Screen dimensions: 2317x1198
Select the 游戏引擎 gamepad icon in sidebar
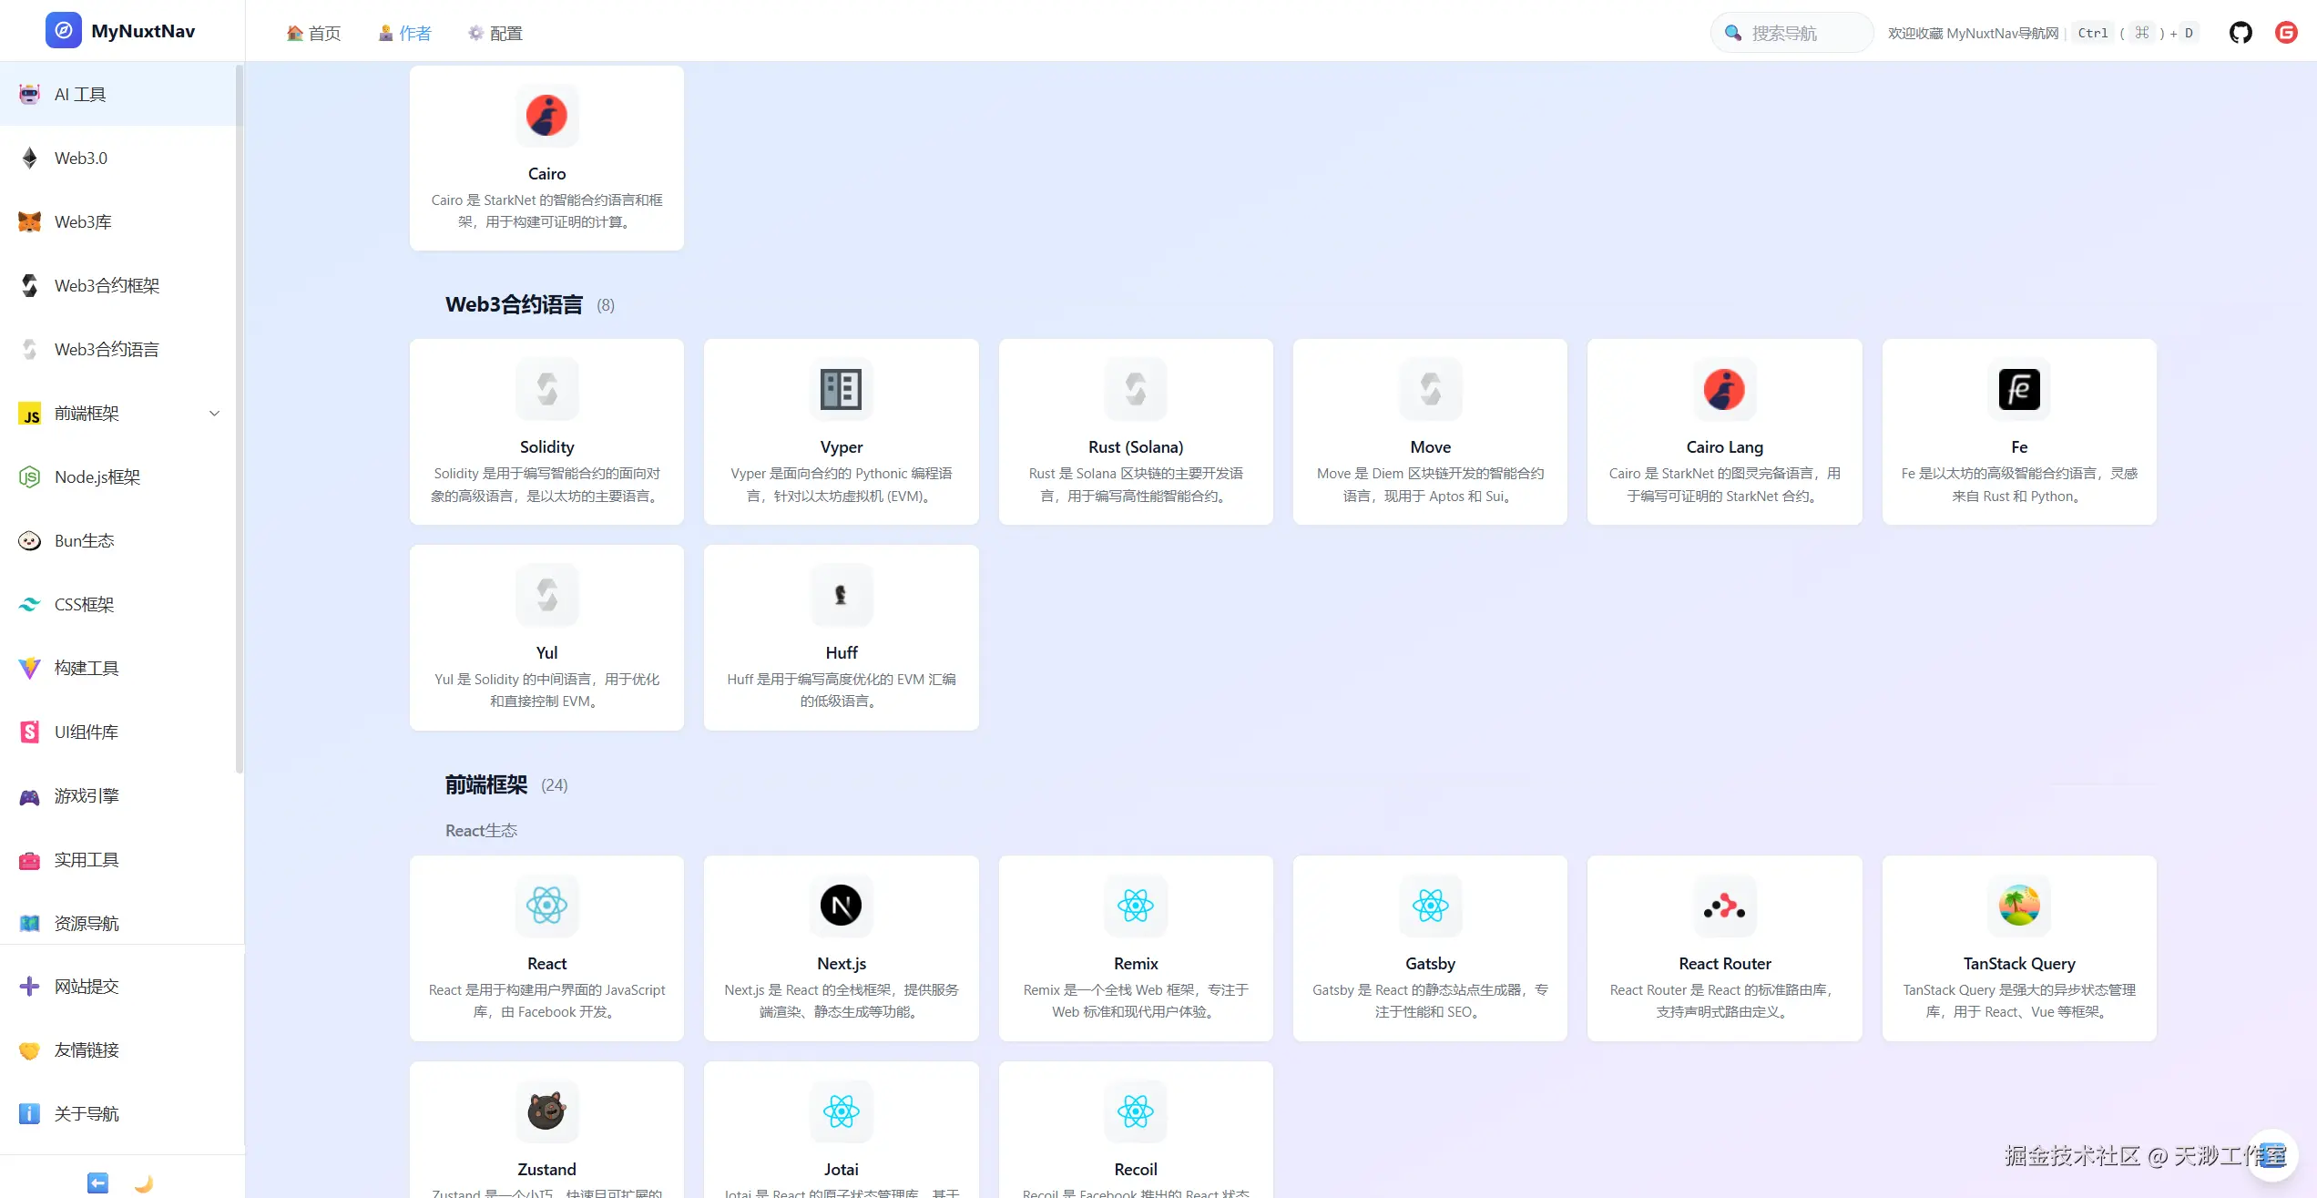tap(30, 795)
